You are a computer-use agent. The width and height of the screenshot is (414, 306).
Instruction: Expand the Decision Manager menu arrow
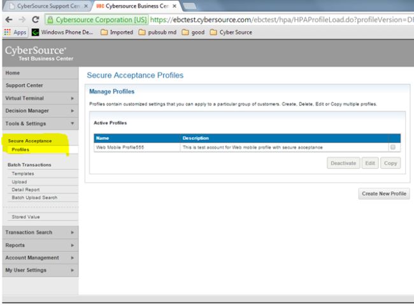[73, 111]
